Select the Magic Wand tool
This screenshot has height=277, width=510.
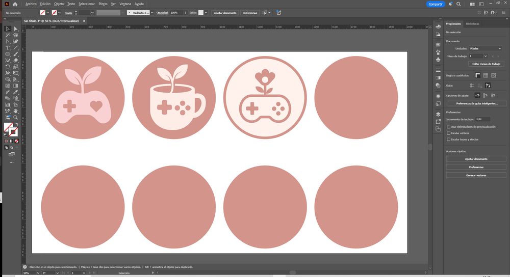[x=8, y=35]
